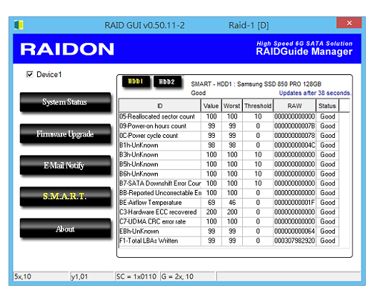Screen dimensions: 380x305
Task: Click the RAW column header
Action: pyautogui.click(x=294, y=106)
